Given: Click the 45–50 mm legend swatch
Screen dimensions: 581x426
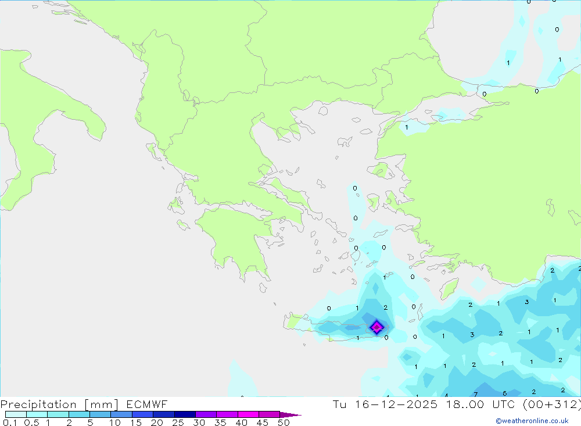Looking at the screenshot, I should click(x=269, y=414).
